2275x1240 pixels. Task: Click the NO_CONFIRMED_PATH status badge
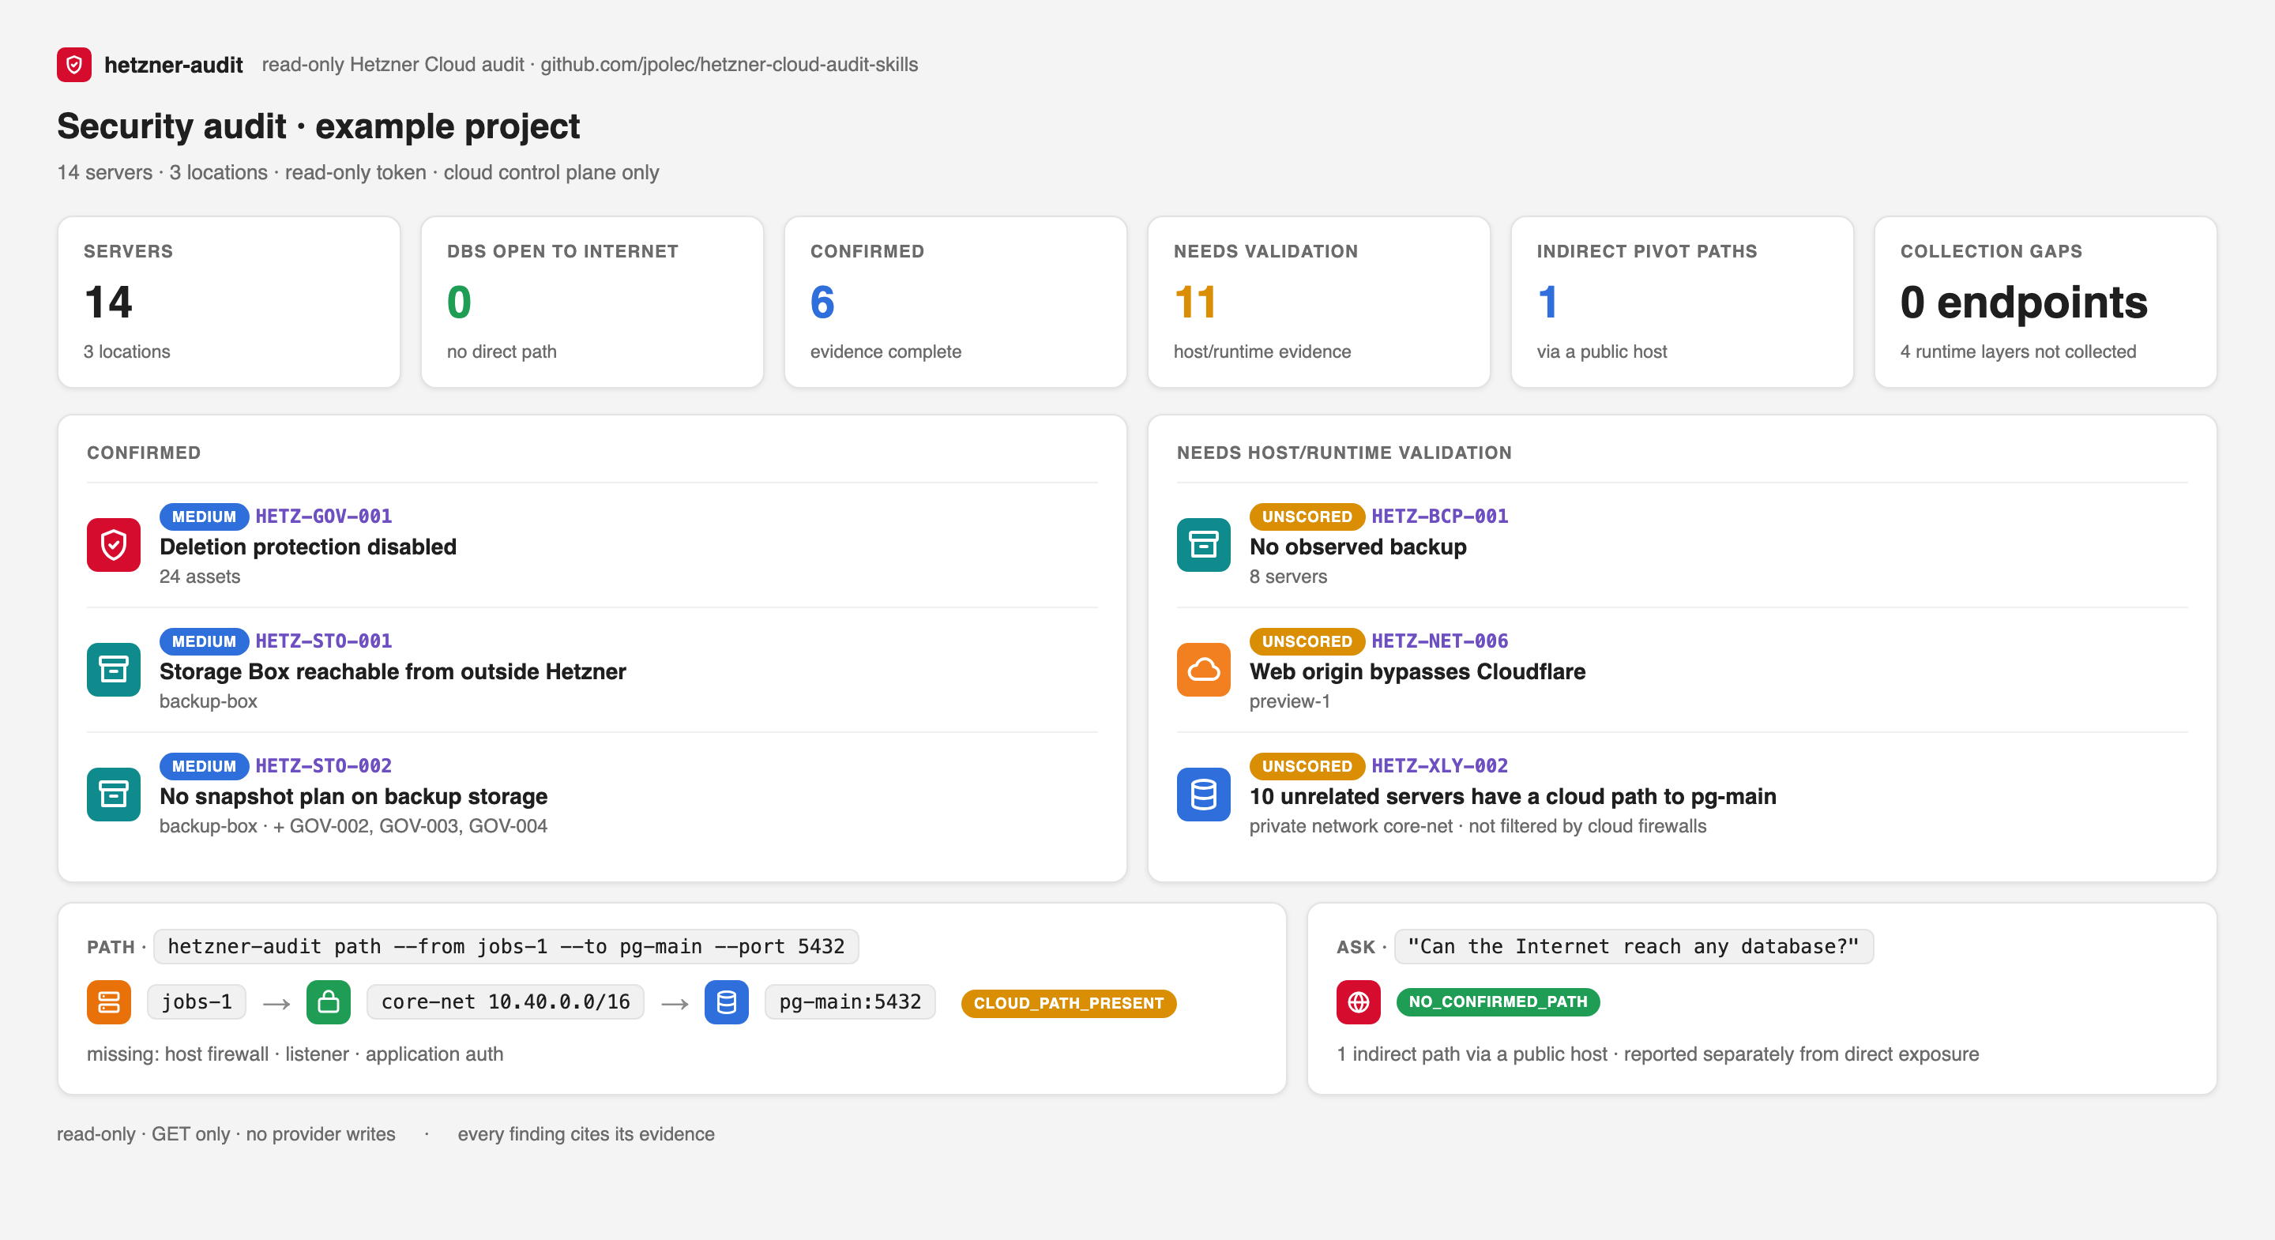coord(1498,1001)
